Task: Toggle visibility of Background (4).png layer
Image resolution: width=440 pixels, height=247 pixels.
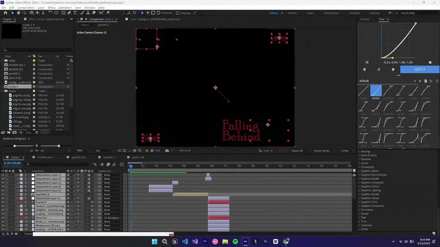Action: click(x=3, y=226)
